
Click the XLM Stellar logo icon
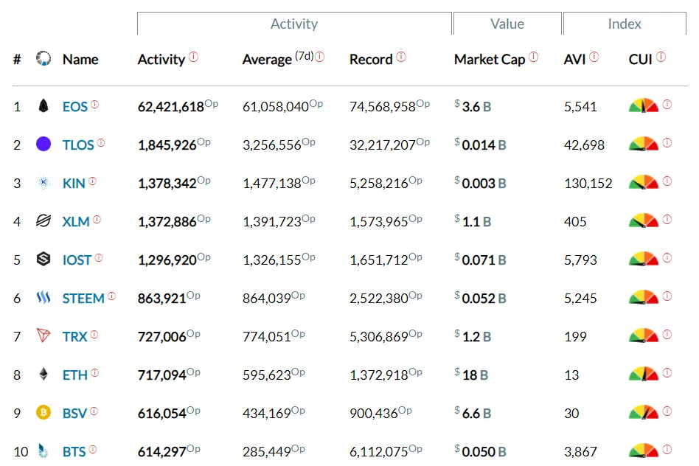click(44, 220)
